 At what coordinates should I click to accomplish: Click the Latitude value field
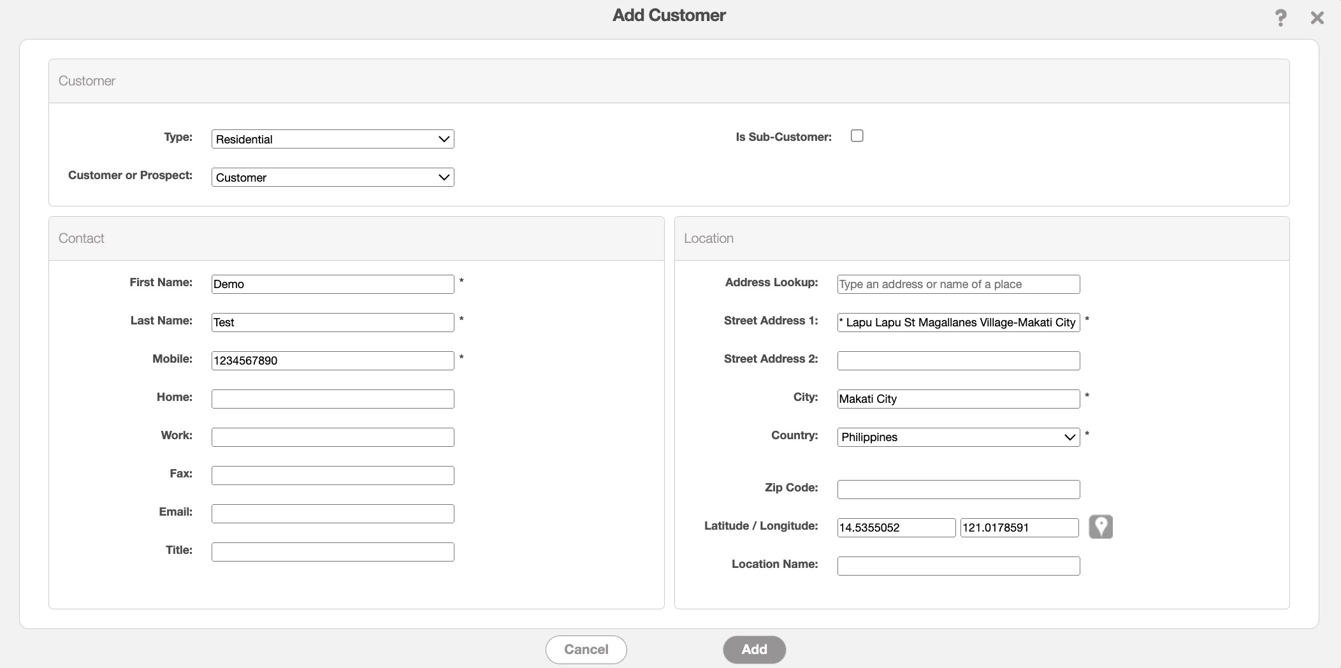click(895, 528)
